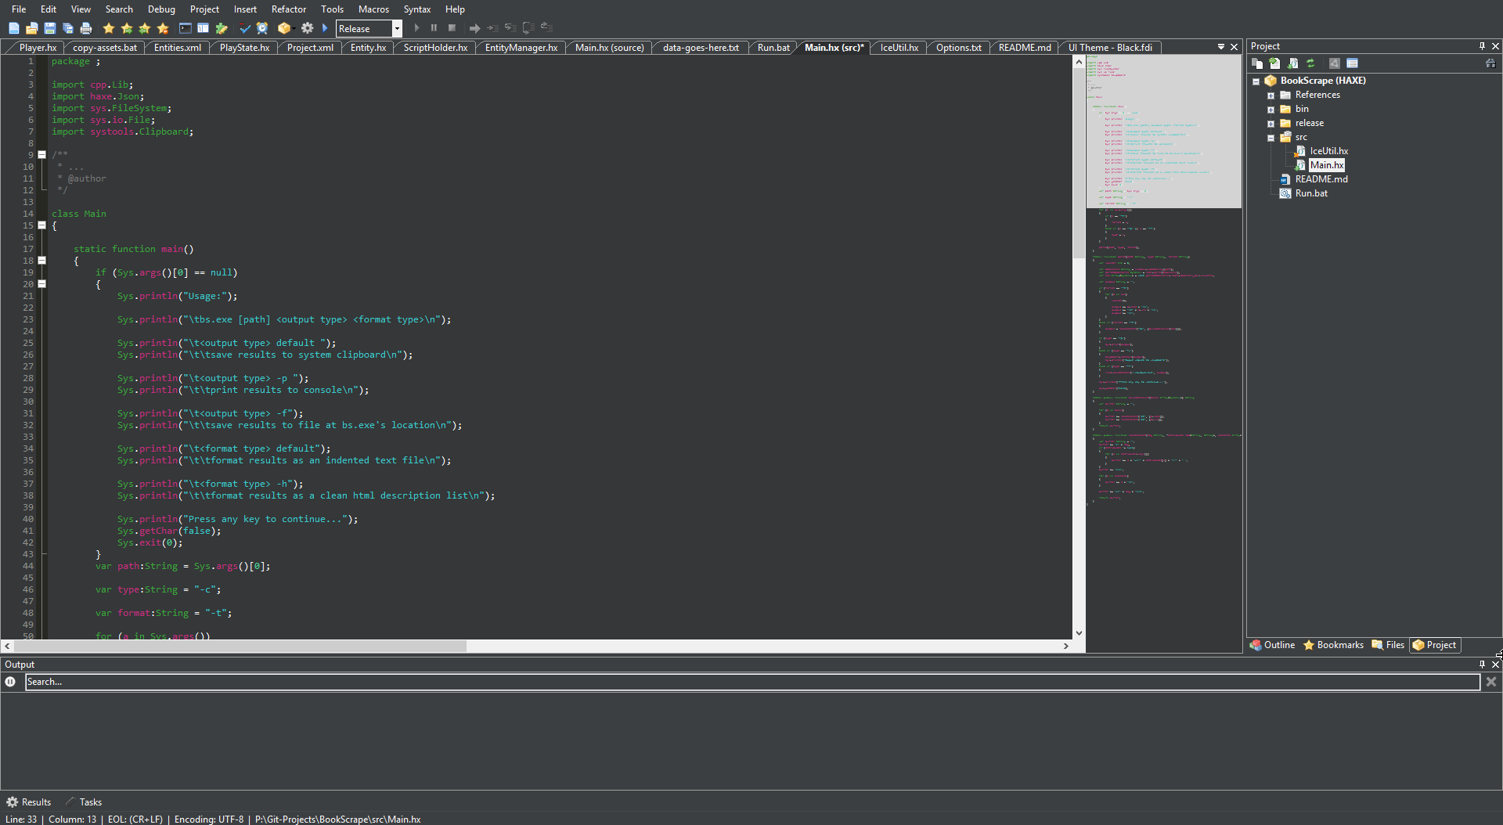Click the Search field in the Output panel

(752, 682)
